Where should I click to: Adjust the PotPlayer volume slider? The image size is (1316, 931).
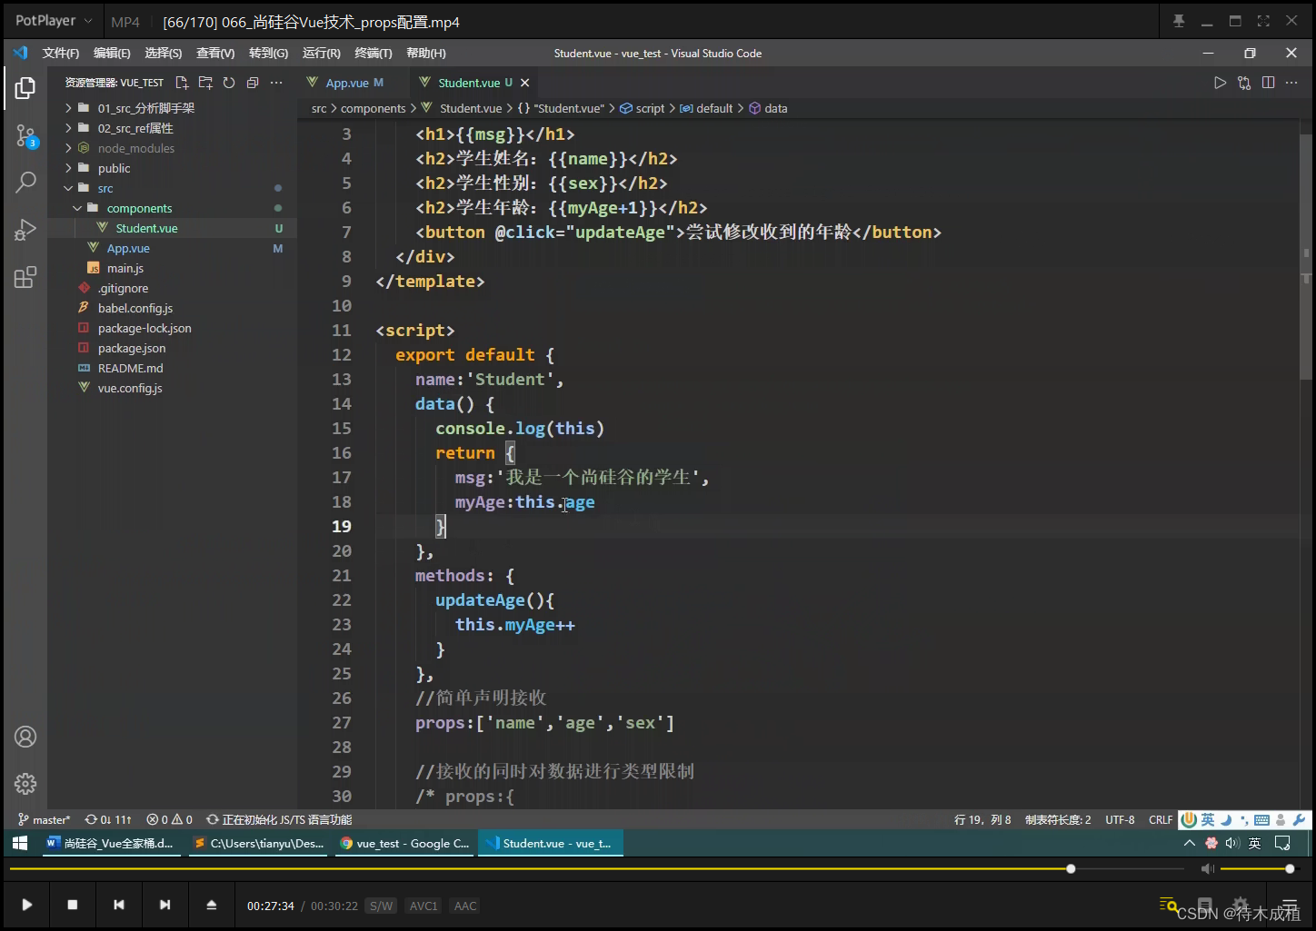[1257, 869]
